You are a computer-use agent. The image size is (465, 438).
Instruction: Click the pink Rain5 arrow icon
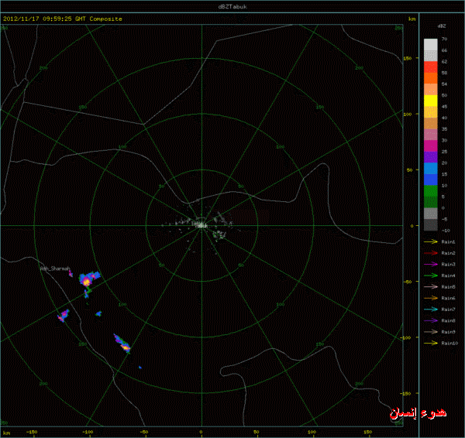pos(431,286)
